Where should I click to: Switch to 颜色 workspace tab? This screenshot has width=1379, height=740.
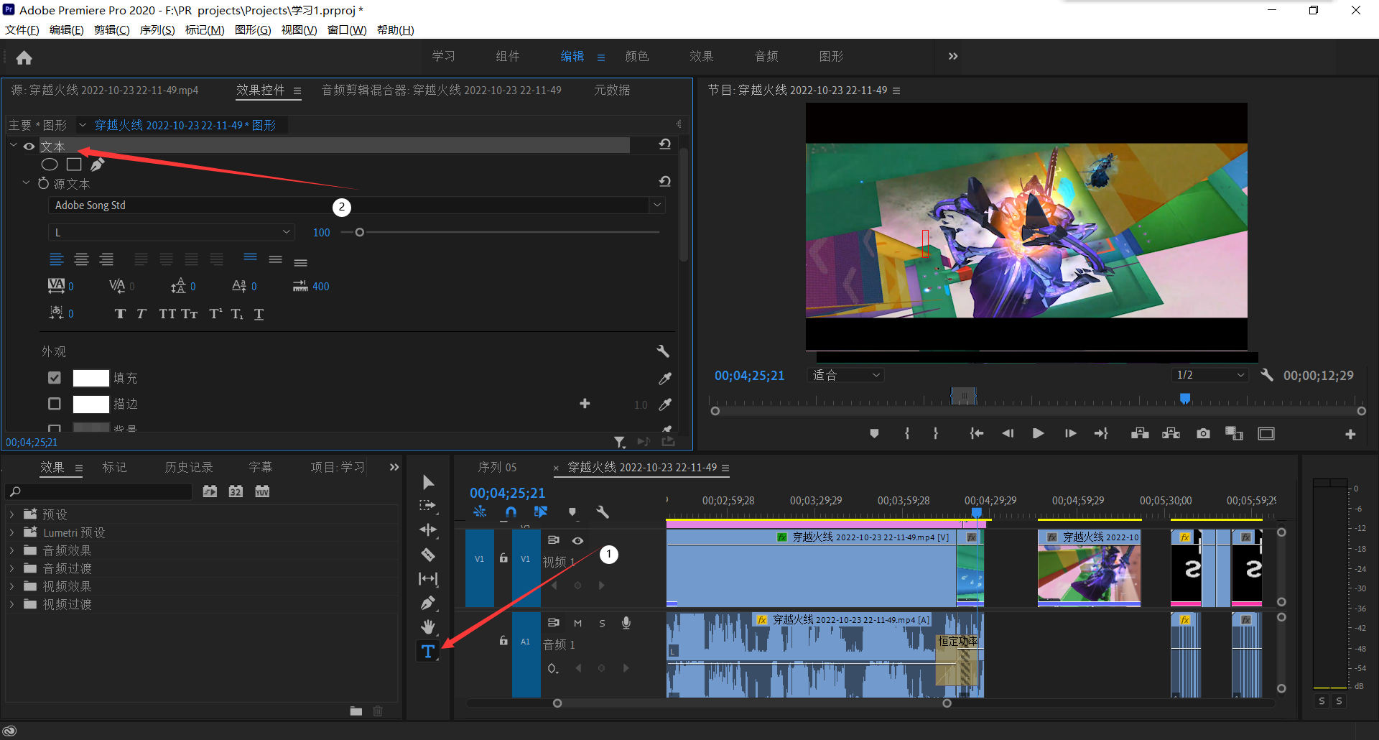coord(637,56)
